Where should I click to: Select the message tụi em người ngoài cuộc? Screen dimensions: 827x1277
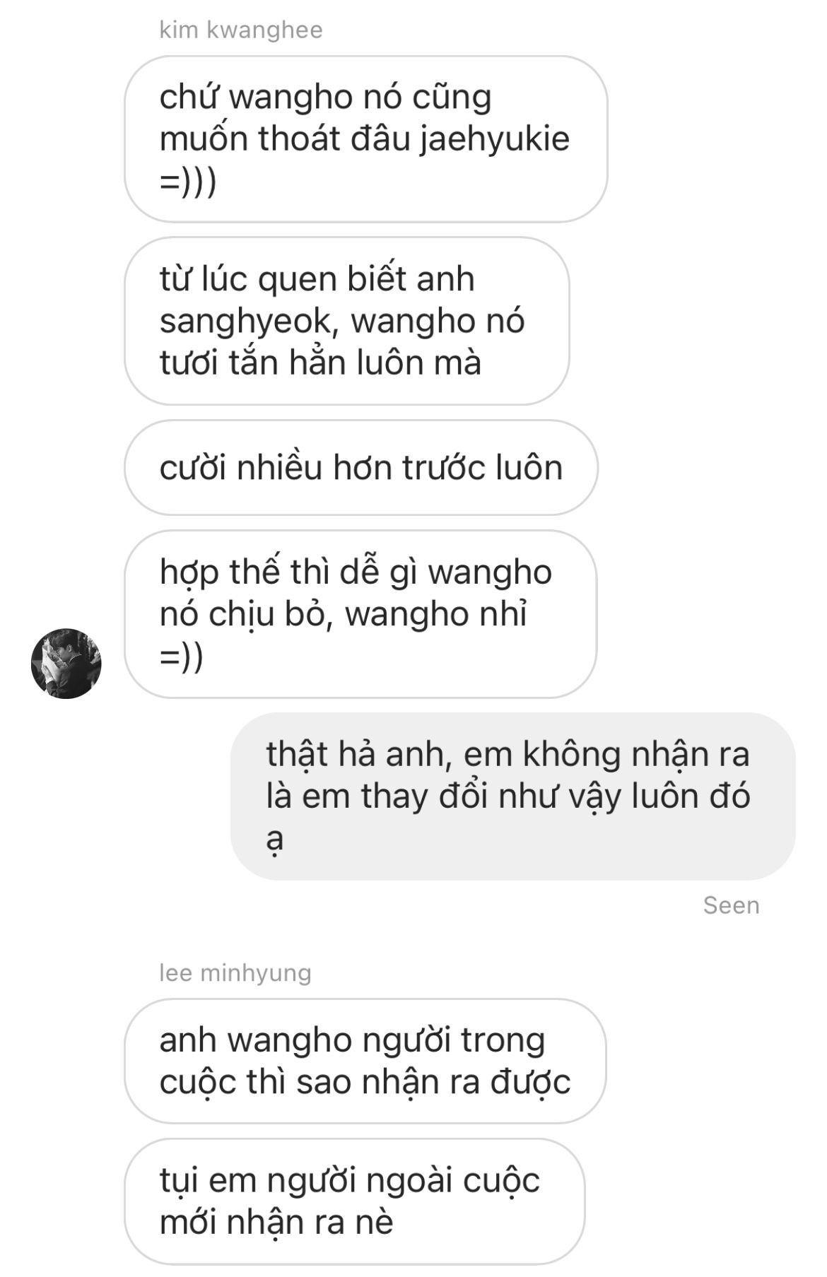tap(355, 1201)
